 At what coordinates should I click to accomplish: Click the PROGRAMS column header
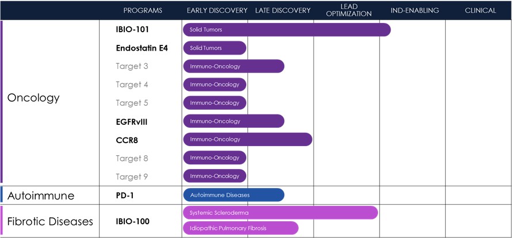tap(143, 10)
